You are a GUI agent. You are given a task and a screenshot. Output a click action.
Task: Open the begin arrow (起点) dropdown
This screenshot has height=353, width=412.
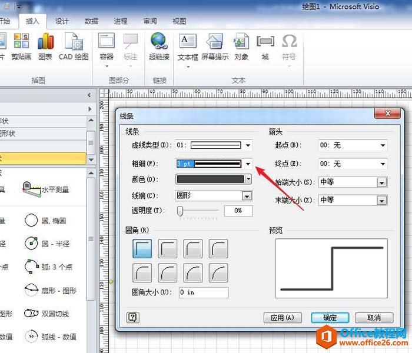click(383, 145)
